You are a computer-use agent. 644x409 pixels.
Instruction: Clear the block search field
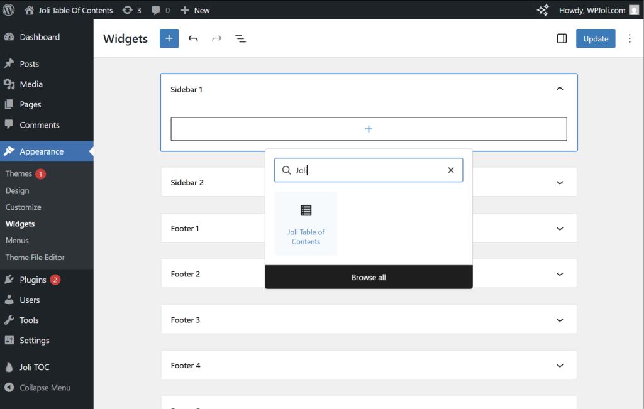(450, 170)
